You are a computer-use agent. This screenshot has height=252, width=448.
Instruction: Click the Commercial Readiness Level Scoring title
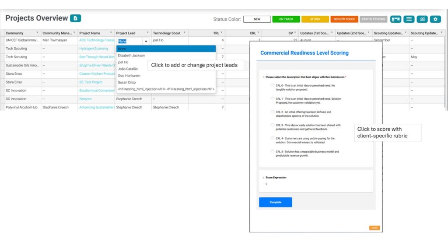click(x=304, y=53)
